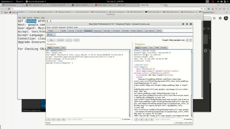Switch to the Proxy tab
230x129 pixels.
57,31
